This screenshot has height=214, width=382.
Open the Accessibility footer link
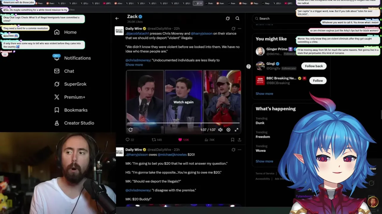(263, 179)
